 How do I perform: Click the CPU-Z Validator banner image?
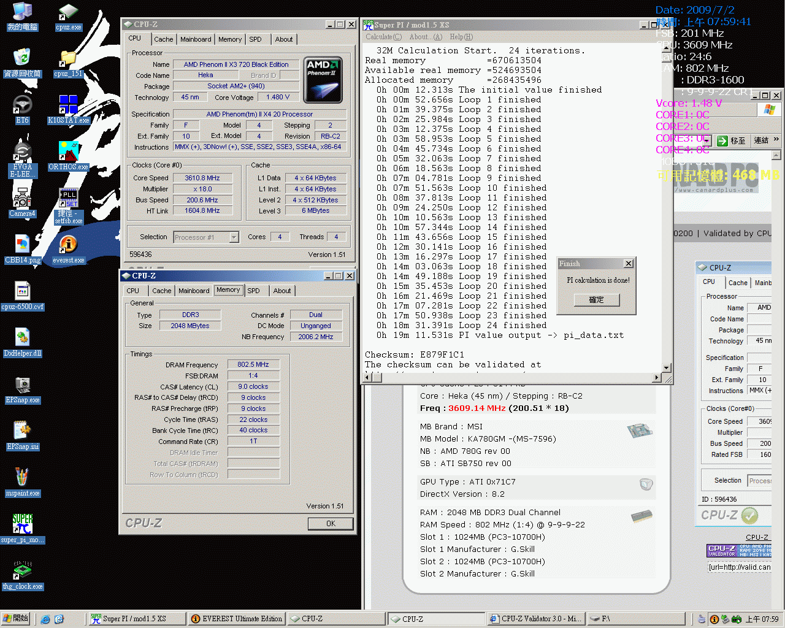(739, 550)
